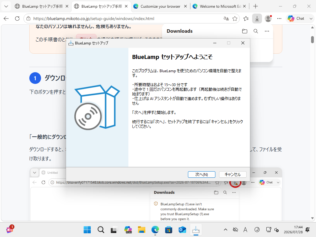Open the clock showing 17:44
316x237 pixels.
[x=293, y=230]
